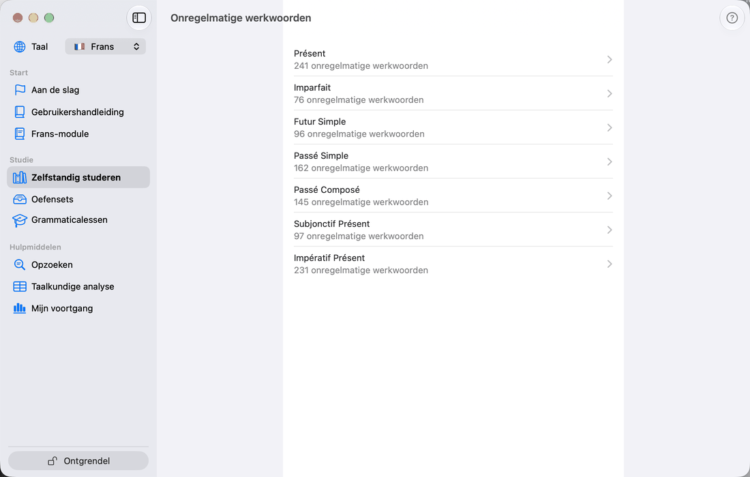Click the flag icon for Aan de slag

[x=20, y=90]
